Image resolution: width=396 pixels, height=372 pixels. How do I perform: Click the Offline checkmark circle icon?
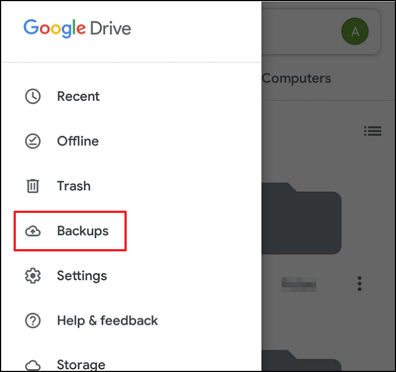click(33, 141)
